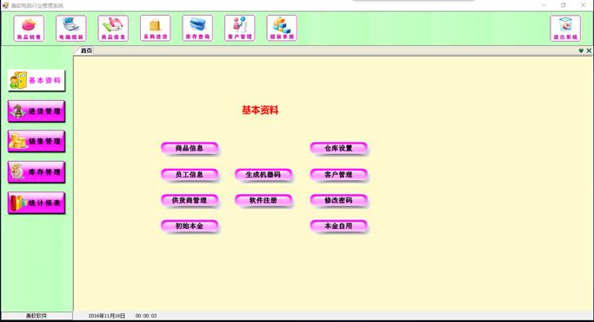The image size is (594, 322).
Task: Click the 修改密码 button
Action: (338, 200)
